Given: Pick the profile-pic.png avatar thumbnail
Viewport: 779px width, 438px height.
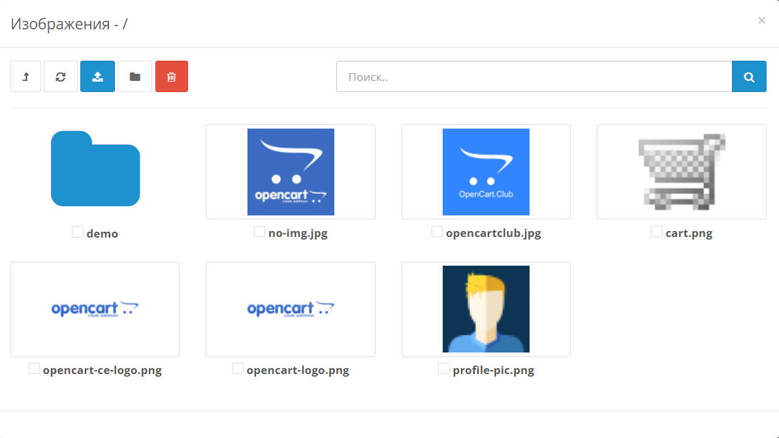Looking at the screenshot, I should [486, 309].
